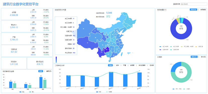Image resolution: width=208 pixels, height=94 pixels.
Task: Click the map color gradient scale bar
Action: 56,60
